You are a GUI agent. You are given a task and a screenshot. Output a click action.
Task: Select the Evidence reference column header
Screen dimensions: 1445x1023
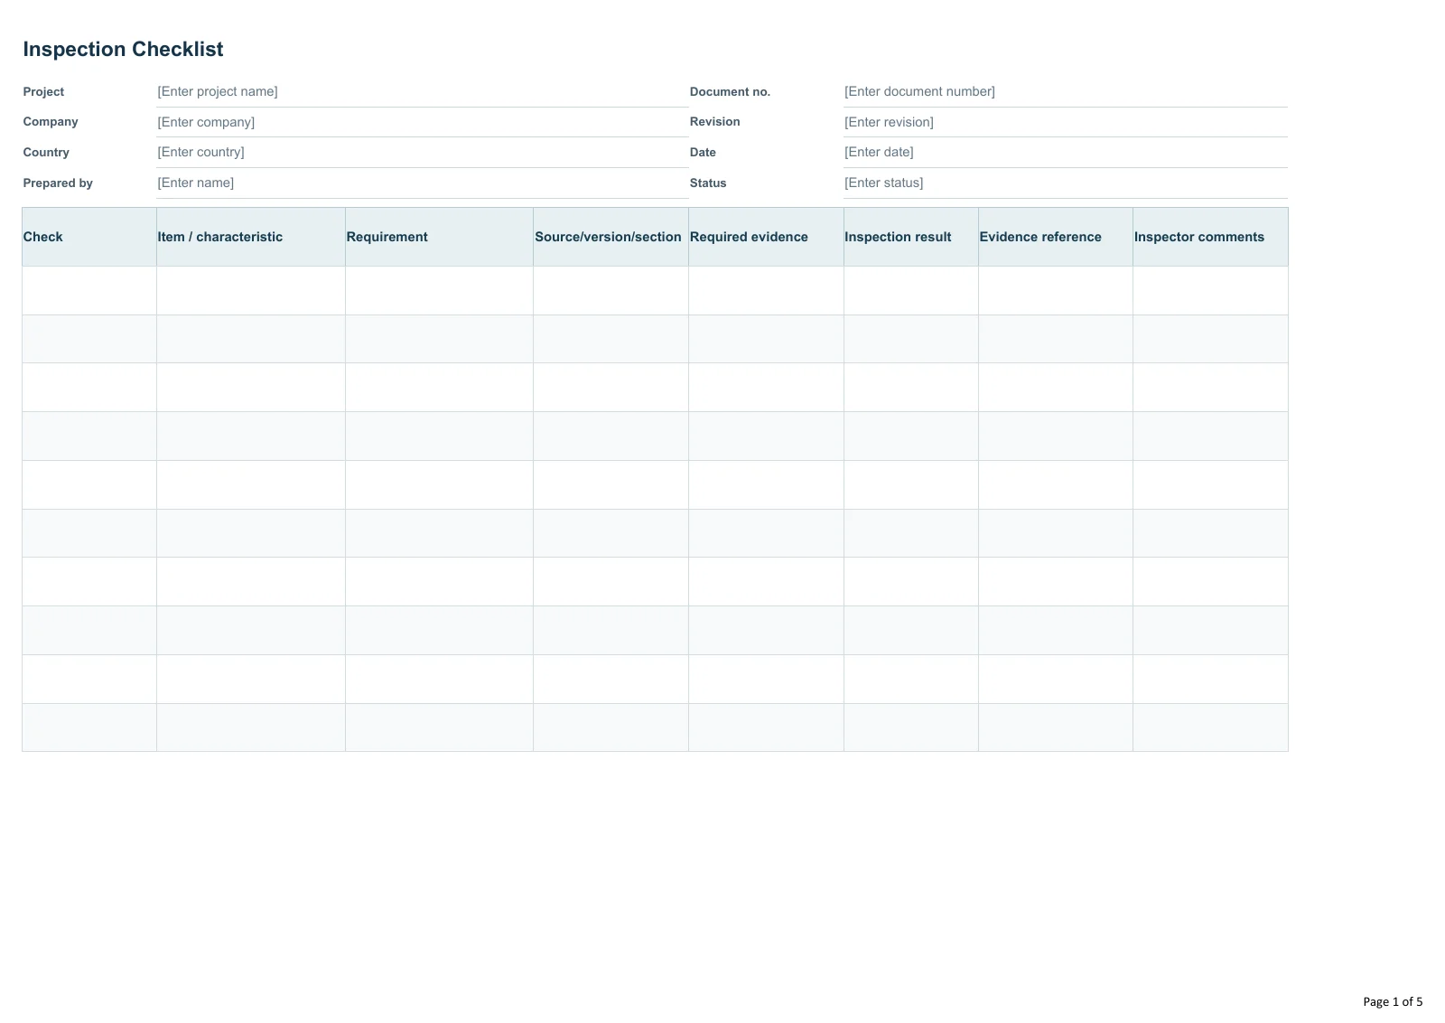point(1056,237)
